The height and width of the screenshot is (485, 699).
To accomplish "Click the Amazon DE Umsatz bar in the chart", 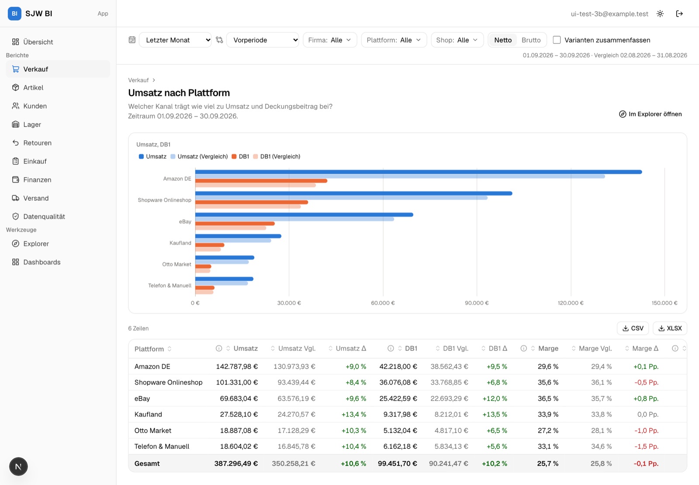I will pyautogui.click(x=419, y=172).
